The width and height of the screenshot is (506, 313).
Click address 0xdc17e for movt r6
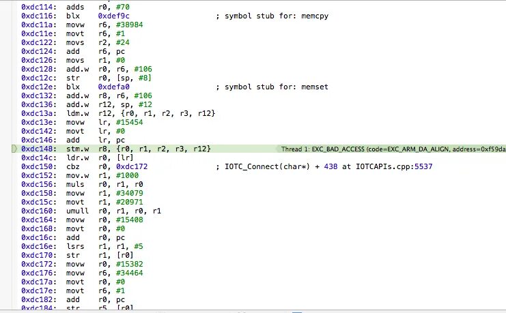point(39,290)
